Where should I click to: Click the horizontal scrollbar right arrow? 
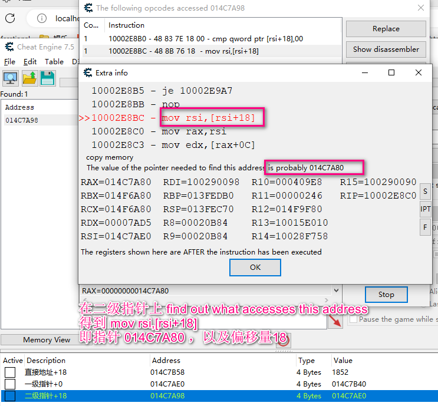tap(326, 300)
